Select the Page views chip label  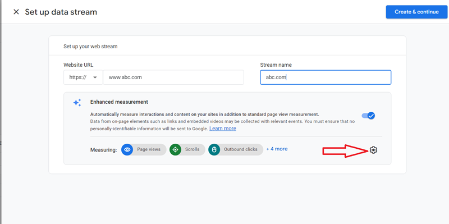149,149
